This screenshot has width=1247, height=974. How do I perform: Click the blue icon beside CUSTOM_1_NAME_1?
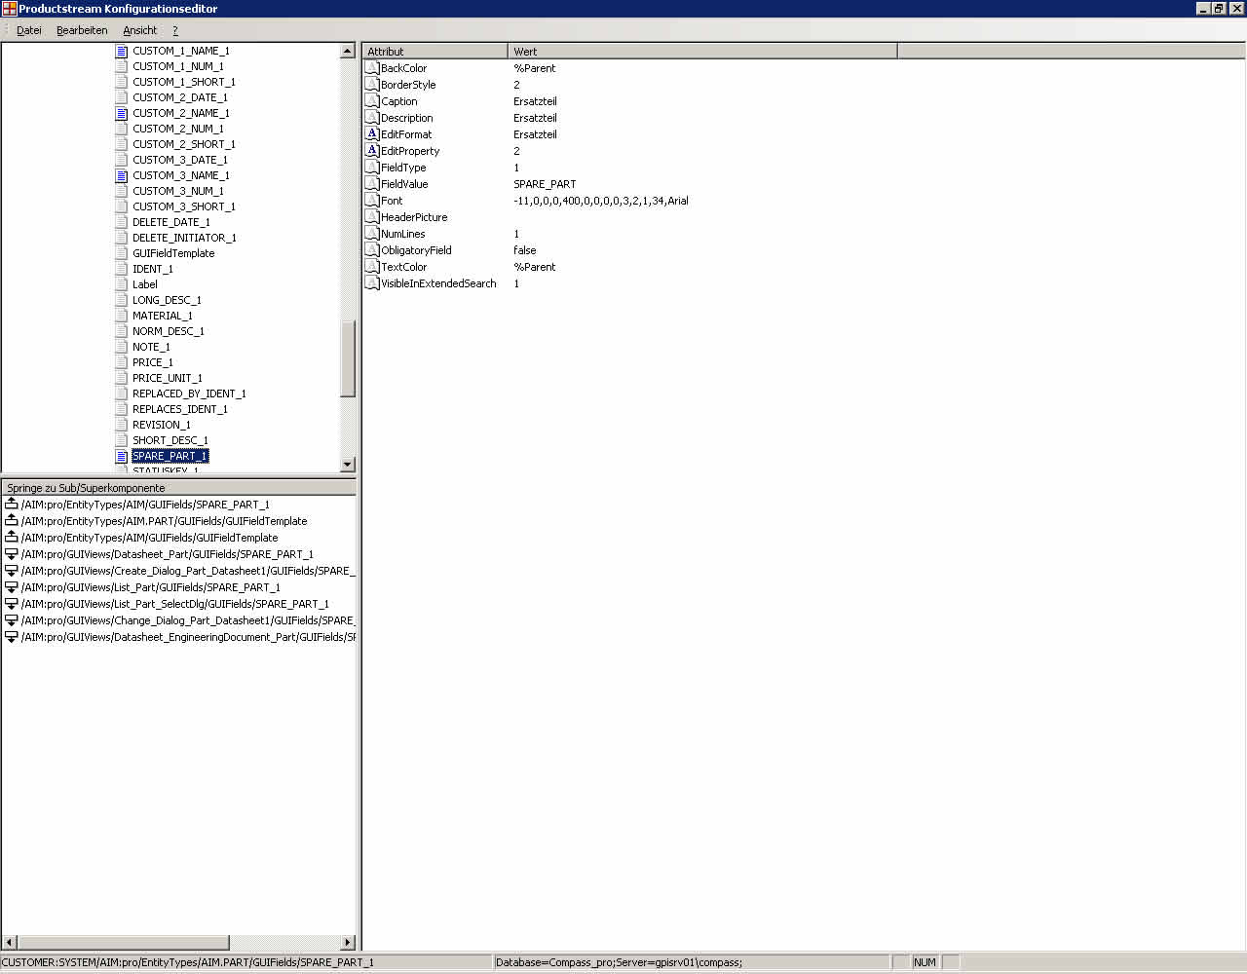point(122,51)
